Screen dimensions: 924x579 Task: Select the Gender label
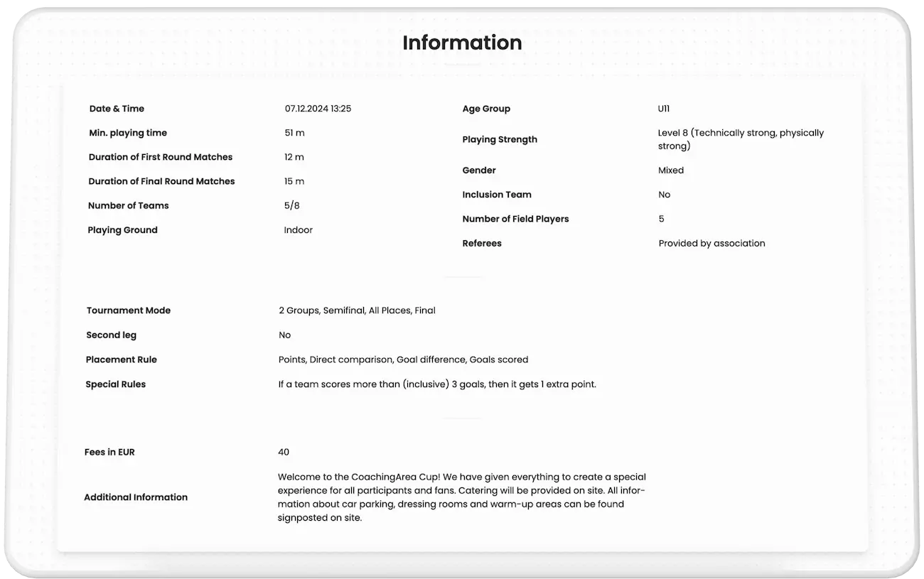point(479,171)
